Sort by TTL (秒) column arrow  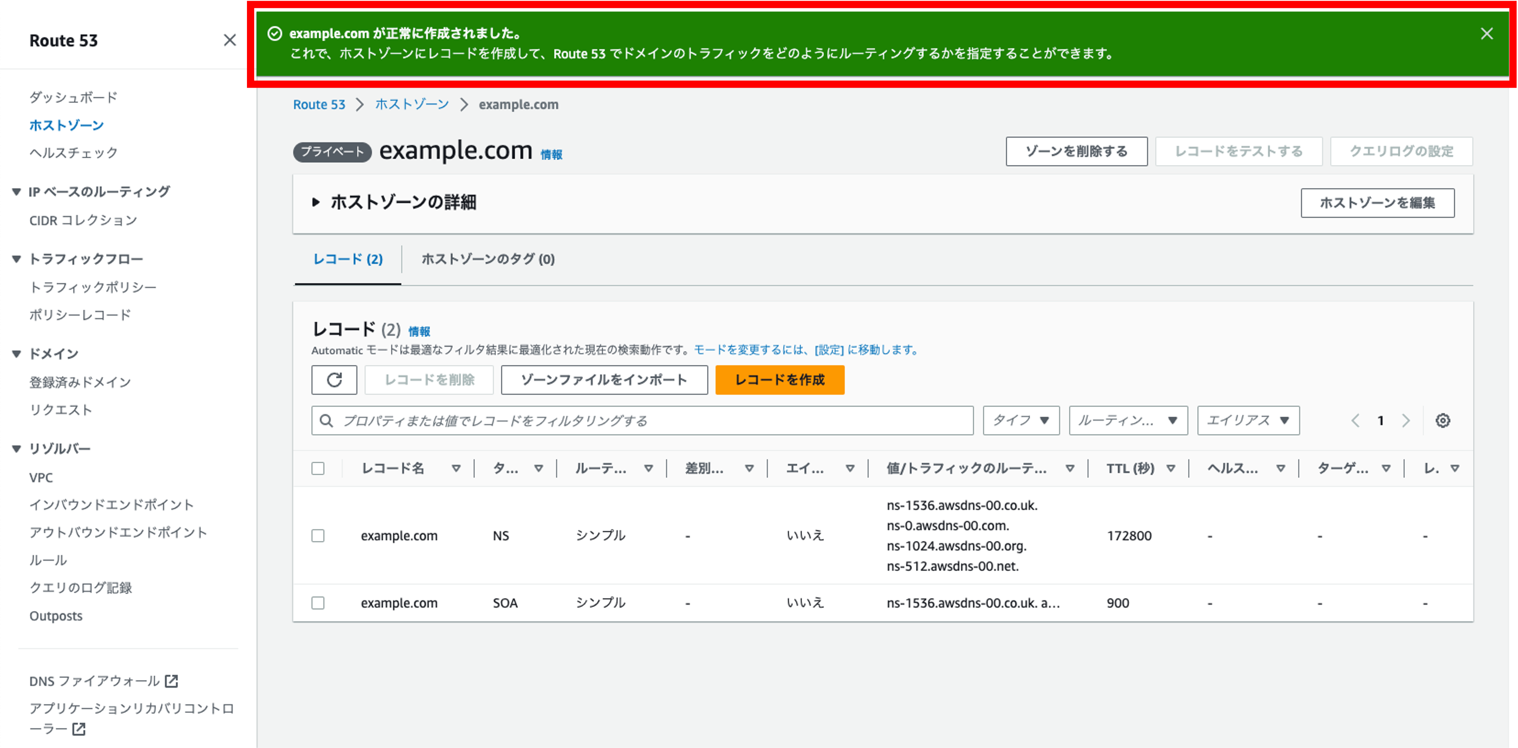click(1171, 469)
